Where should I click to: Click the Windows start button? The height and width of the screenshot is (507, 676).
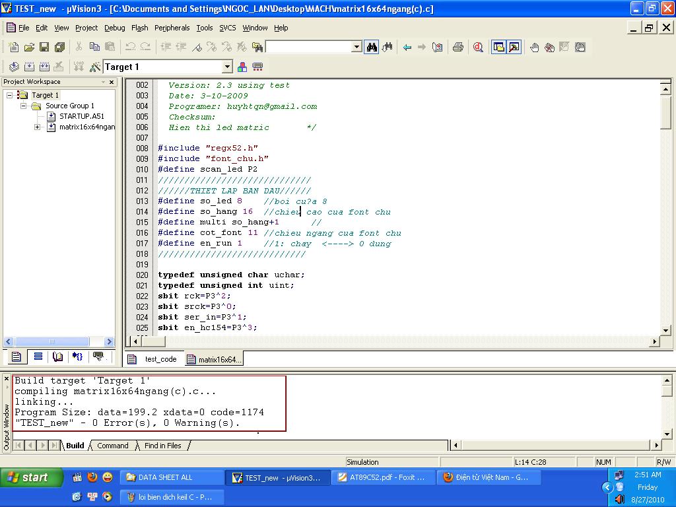pyautogui.click(x=31, y=477)
